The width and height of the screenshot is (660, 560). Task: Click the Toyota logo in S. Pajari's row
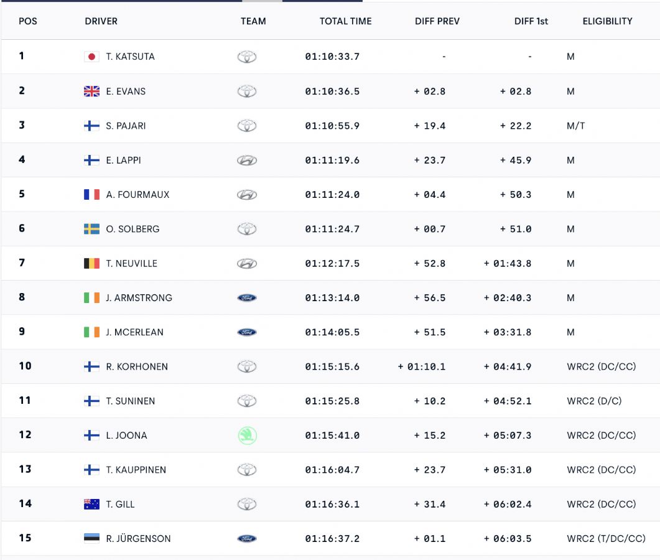point(247,126)
